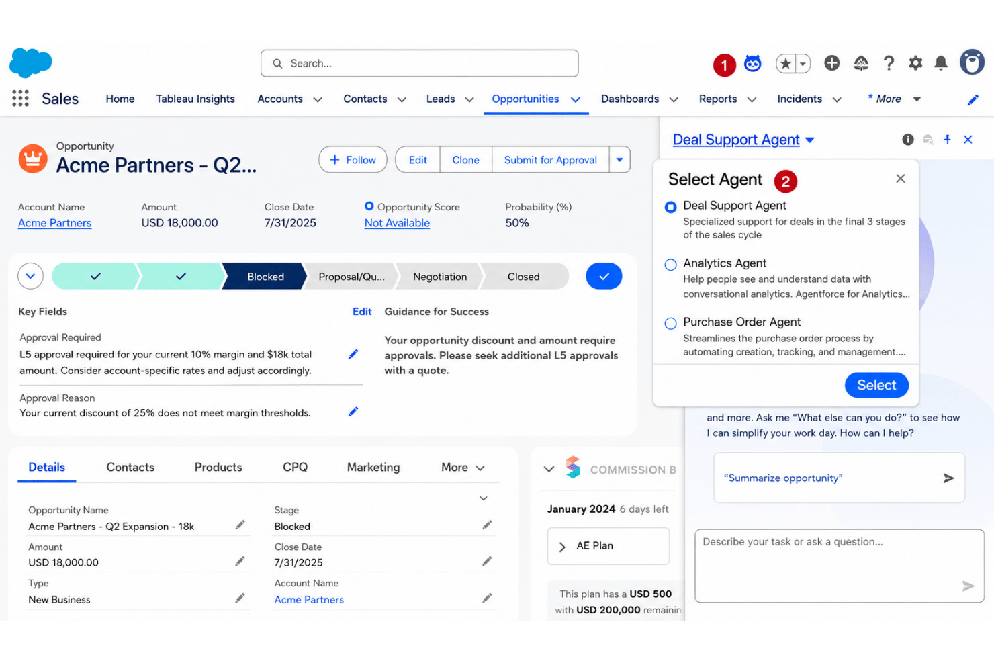Open the Opportunities tab dropdown chevron

[x=576, y=99]
